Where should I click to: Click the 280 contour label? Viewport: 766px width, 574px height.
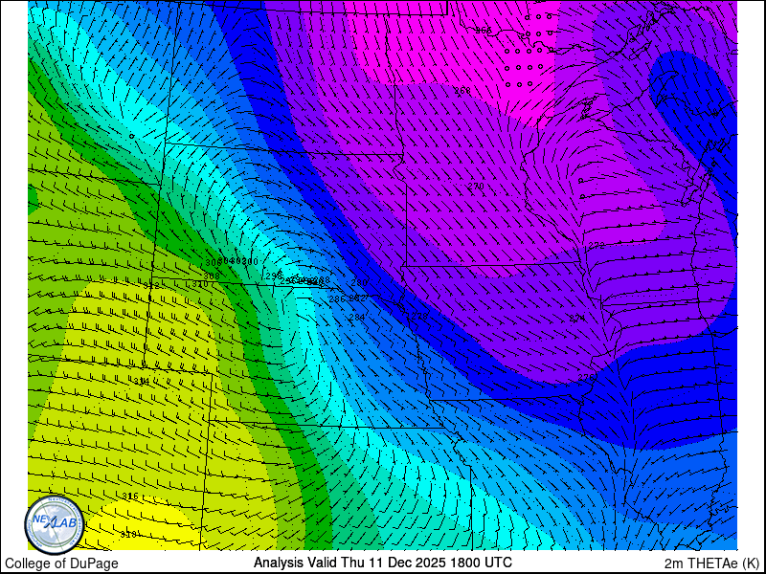tap(359, 283)
